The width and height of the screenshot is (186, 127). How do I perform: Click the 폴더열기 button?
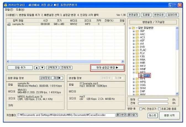[133, 115]
